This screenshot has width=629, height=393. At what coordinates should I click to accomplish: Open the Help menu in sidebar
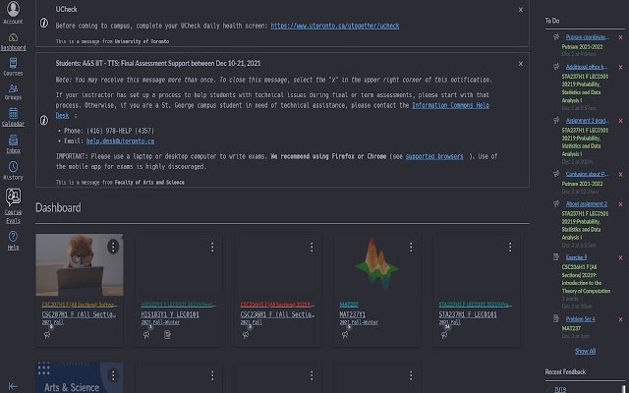point(13,241)
